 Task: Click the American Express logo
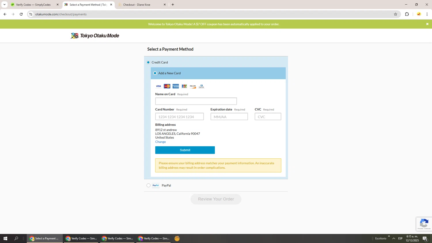coord(176,86)
